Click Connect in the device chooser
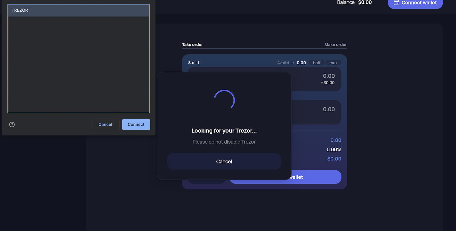This screenshot has height=231, width=456. (136, 125)
